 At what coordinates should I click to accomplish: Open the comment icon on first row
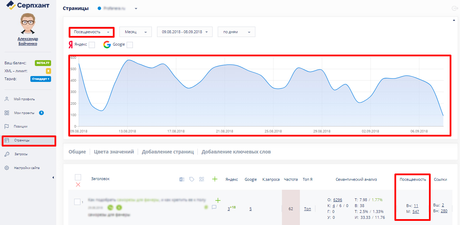point(214,207)
